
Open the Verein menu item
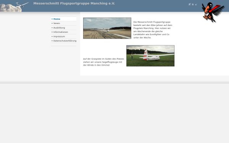coord(63,23)
